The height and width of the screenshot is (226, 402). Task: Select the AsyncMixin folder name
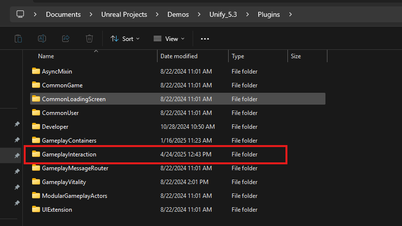pyautogui.click(x=57, y=72)
